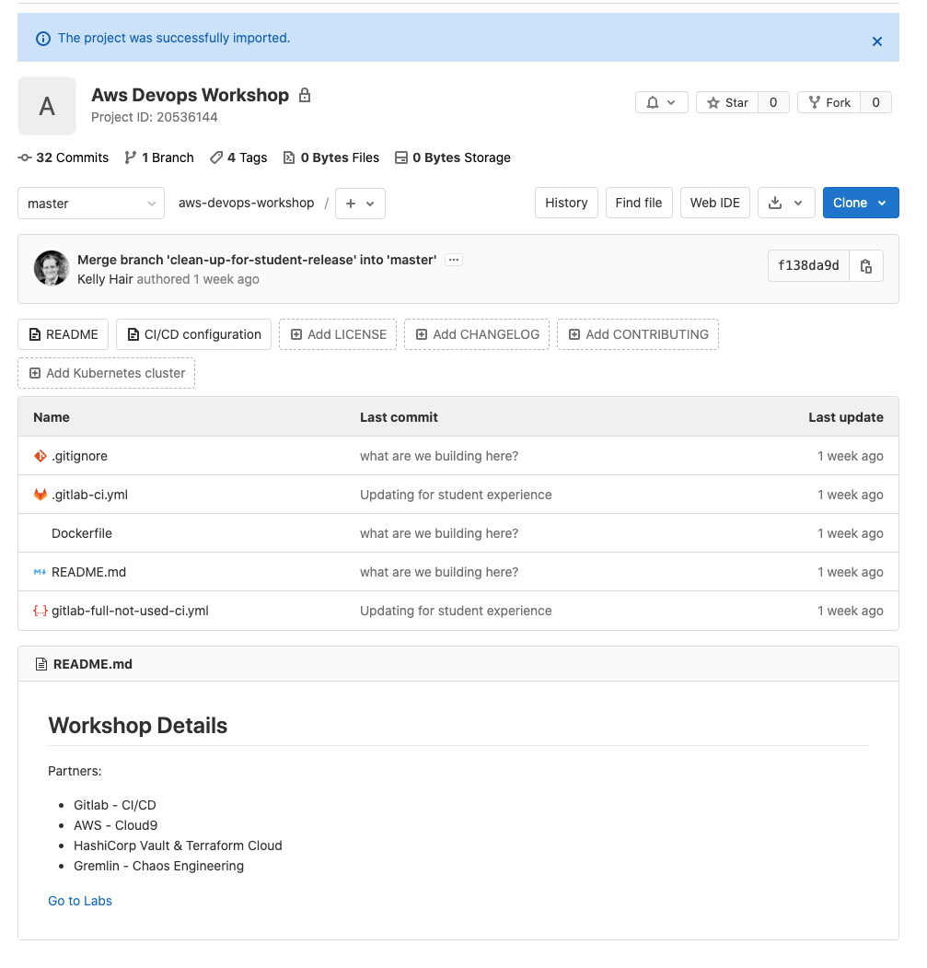927x968 pixels.
Task: Click the Last commit column header
Action: (x=399, y=417)
